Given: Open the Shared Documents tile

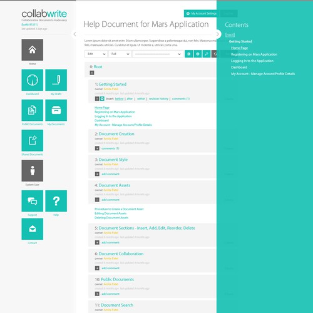Looking at the screenshot, I should tap(33, 140).
